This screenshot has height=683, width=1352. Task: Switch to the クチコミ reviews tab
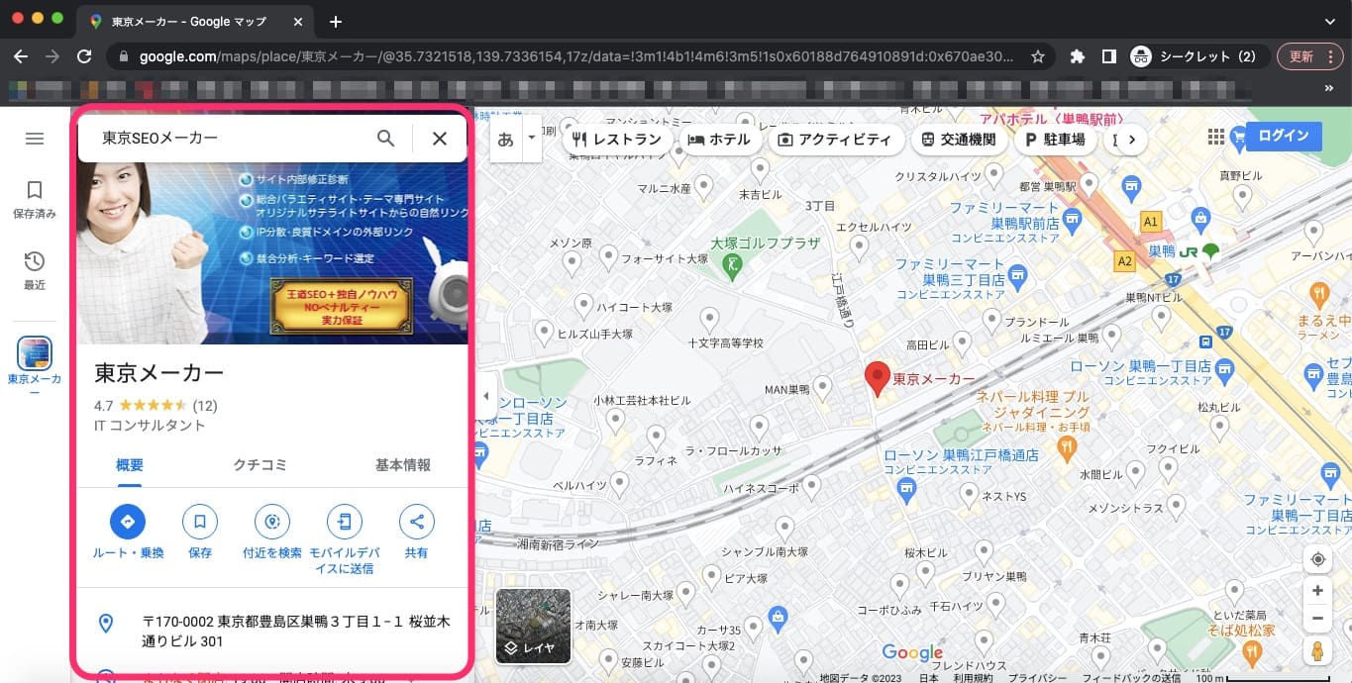coord(260,465)
